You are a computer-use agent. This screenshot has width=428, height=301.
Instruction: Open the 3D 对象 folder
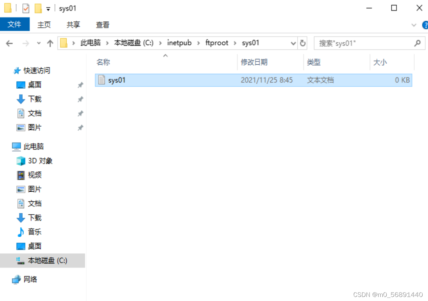(40, 161)
